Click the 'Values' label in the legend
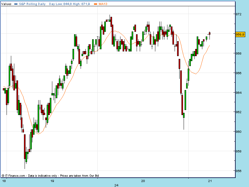This screenshot has width=249, height=187. tap(6, 4)
